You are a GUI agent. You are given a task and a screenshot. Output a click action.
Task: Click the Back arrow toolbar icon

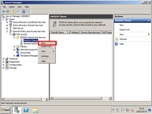(3, 12)
